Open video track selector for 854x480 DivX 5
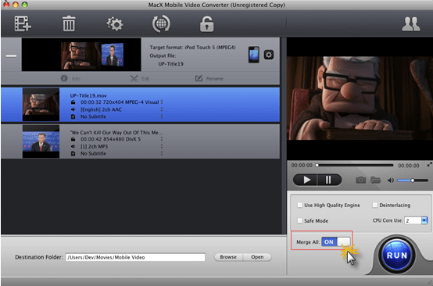The image size is (433, 286). point(162,139)
